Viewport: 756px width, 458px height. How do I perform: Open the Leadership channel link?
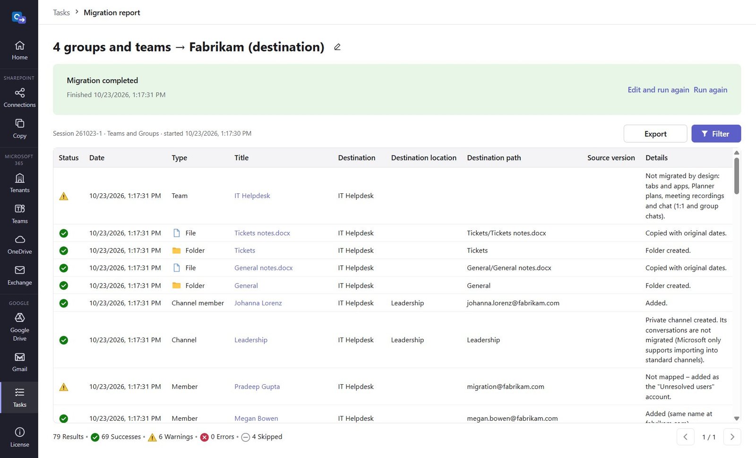tap(251, 340)
